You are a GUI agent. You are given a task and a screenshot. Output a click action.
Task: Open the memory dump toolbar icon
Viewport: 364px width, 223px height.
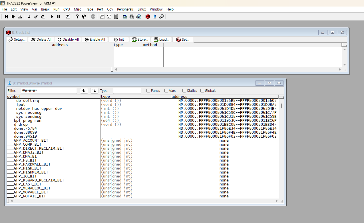(109, 16)
